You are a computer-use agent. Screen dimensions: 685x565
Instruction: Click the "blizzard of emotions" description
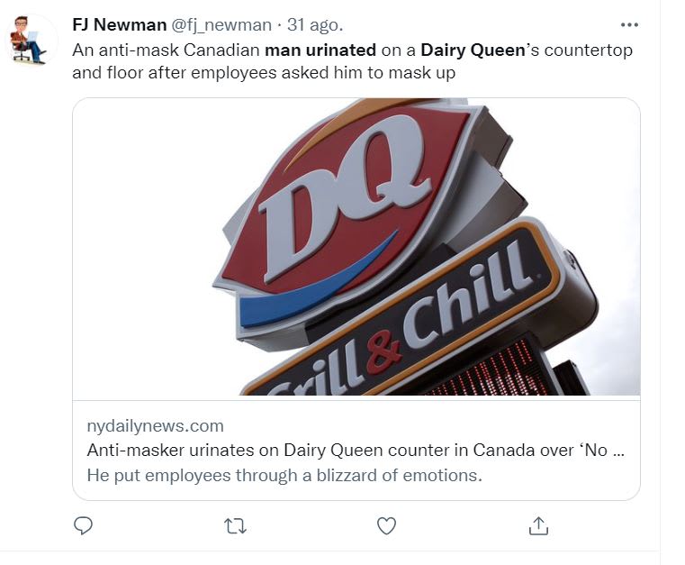click(x=284, y=474)
